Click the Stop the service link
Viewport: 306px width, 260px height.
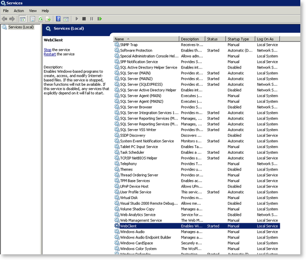(47, 50)
